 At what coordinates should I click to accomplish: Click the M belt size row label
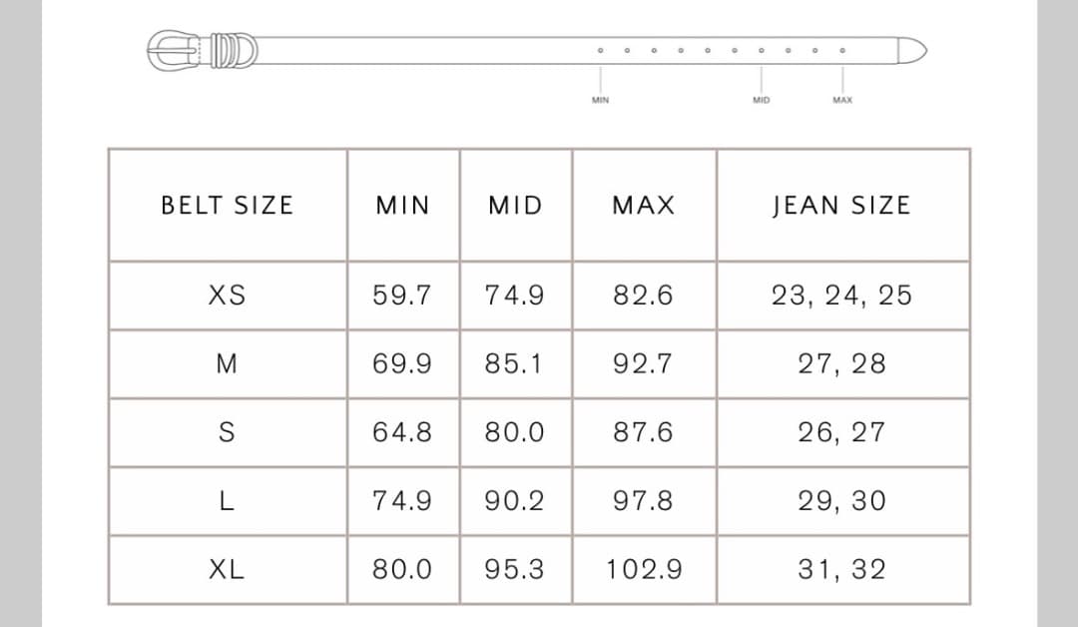point(228,364)
